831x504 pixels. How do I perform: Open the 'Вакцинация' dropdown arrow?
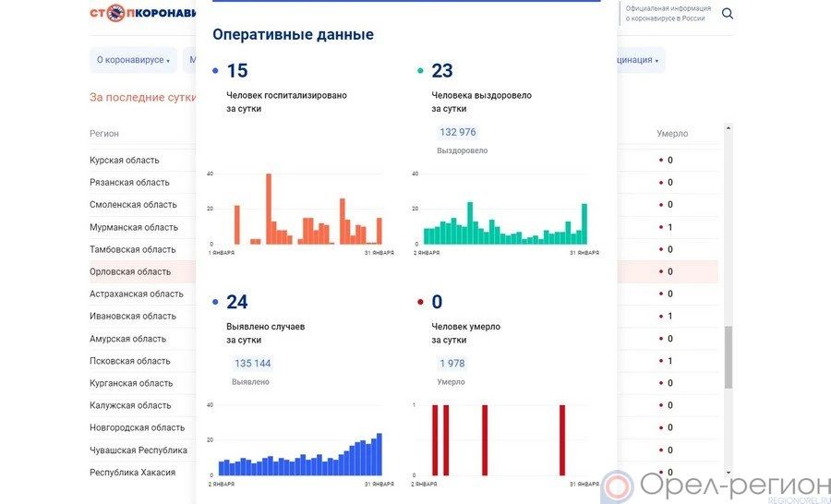656,61
